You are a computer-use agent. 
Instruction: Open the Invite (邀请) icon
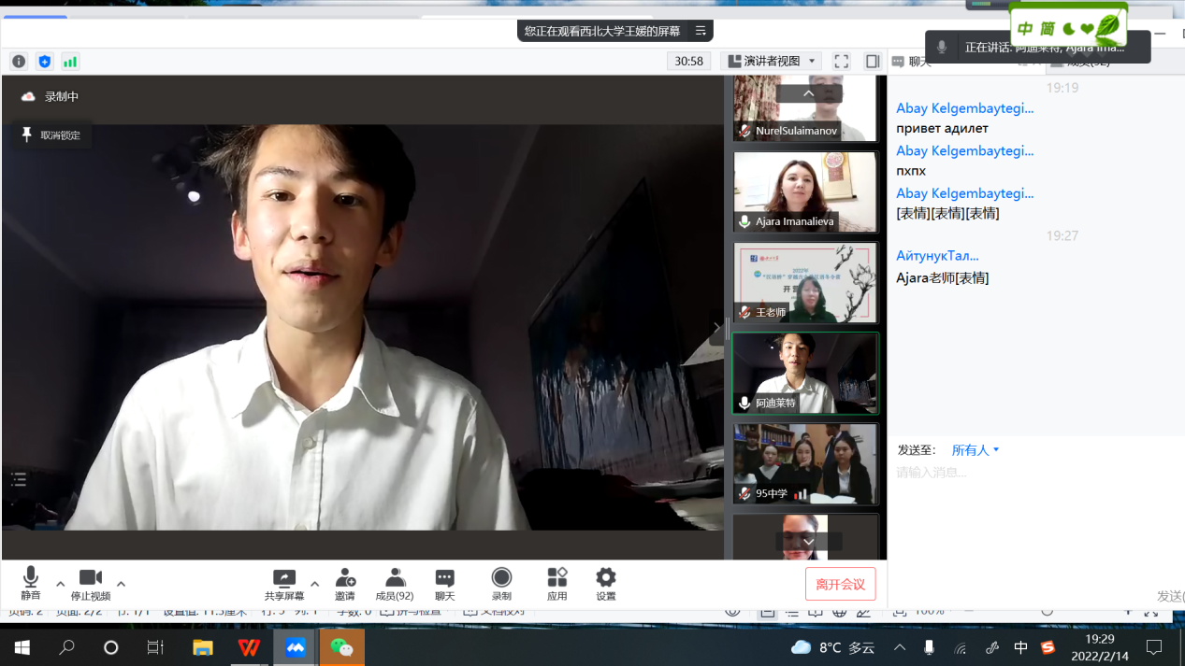click(345, 584)
